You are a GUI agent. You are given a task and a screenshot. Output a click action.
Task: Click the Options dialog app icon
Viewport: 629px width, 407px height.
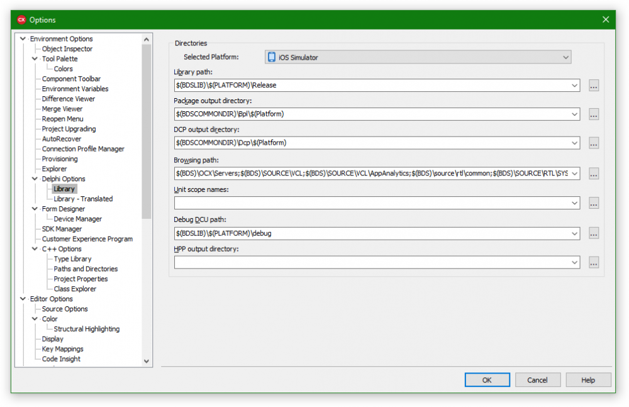pos(21,20)
